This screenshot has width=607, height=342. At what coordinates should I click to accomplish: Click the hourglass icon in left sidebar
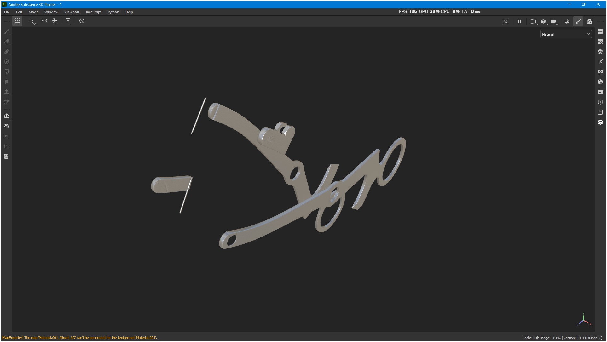click(x=7, y=136)
